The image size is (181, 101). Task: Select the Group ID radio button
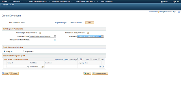tap(5, 51)
